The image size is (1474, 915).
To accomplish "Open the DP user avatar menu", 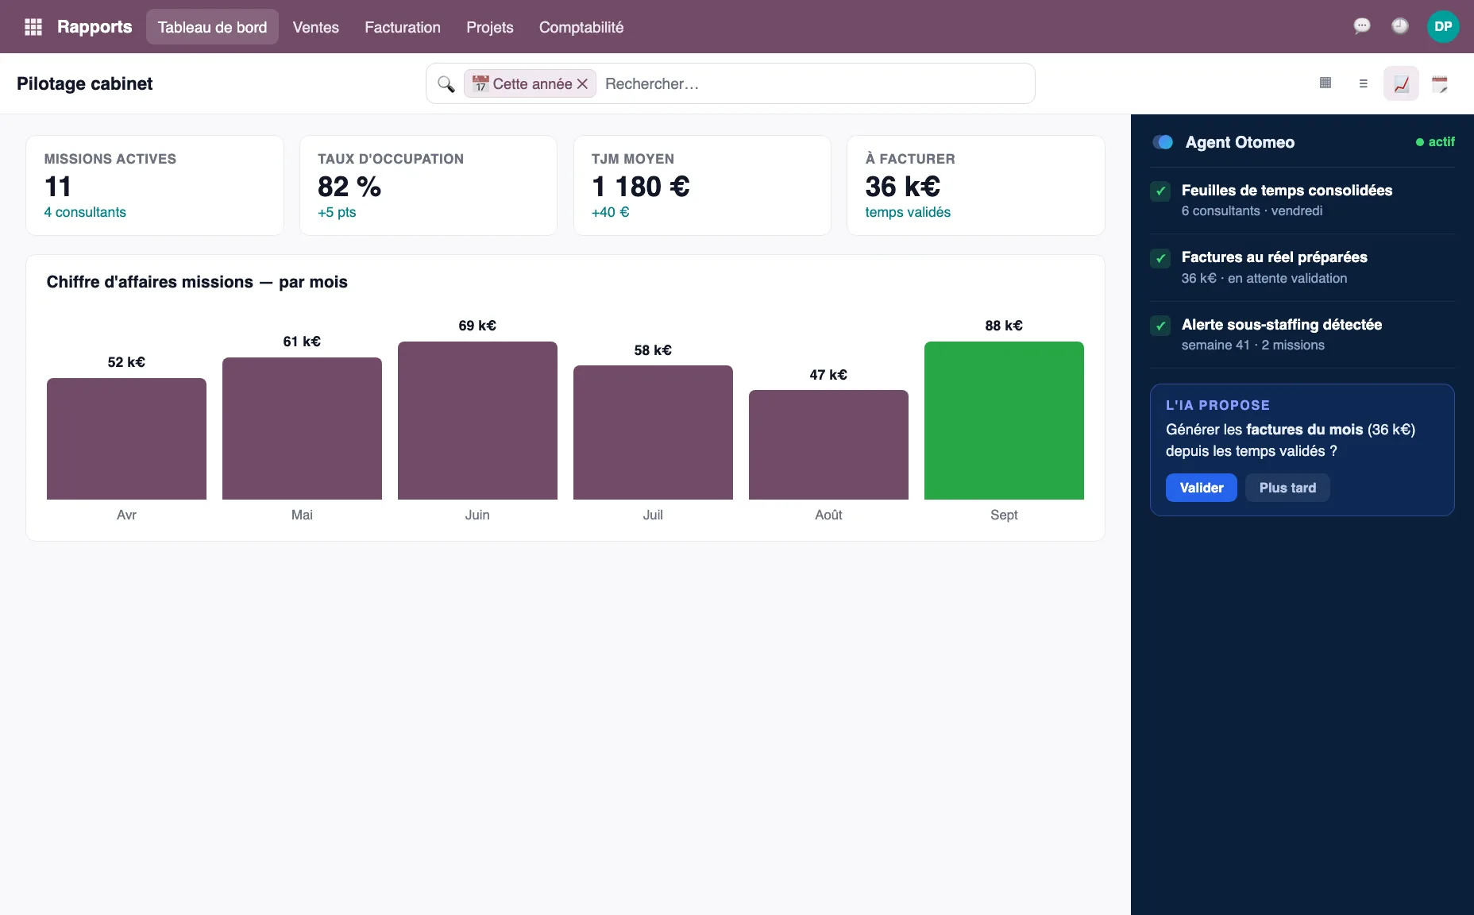I will click(1443, 26).
